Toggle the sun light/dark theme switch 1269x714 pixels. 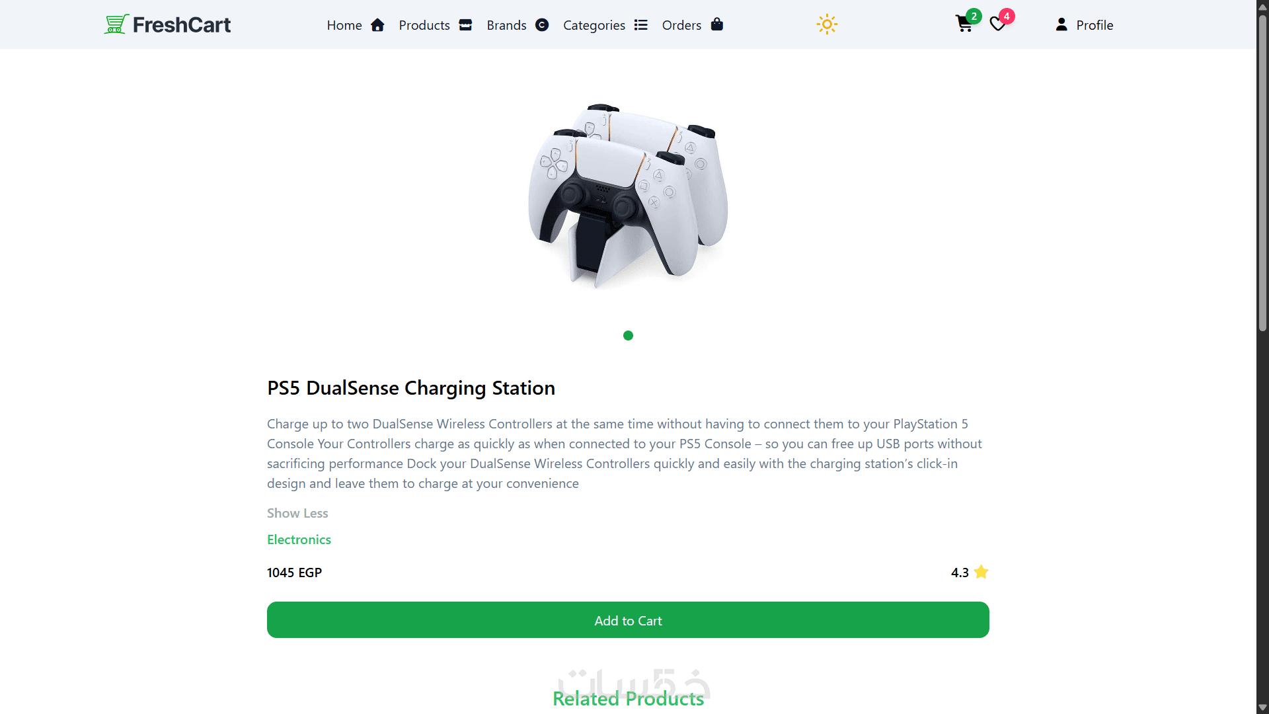click(x=827, y=24)
